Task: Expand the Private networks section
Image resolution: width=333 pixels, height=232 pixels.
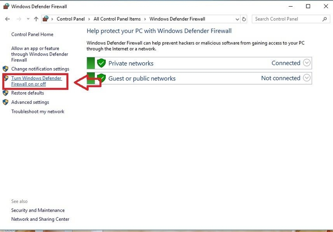Action: pyautogui.click(x=307, y=63)
